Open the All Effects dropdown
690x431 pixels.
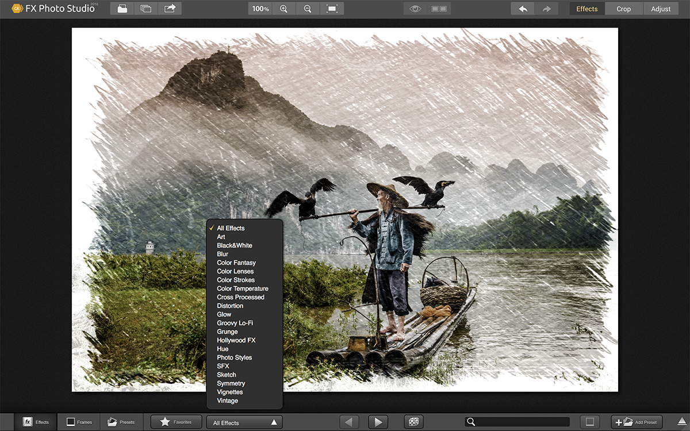point(244,422)
